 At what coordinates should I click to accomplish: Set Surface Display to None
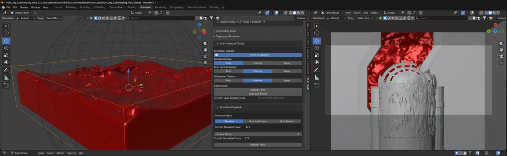pos(287,63)
